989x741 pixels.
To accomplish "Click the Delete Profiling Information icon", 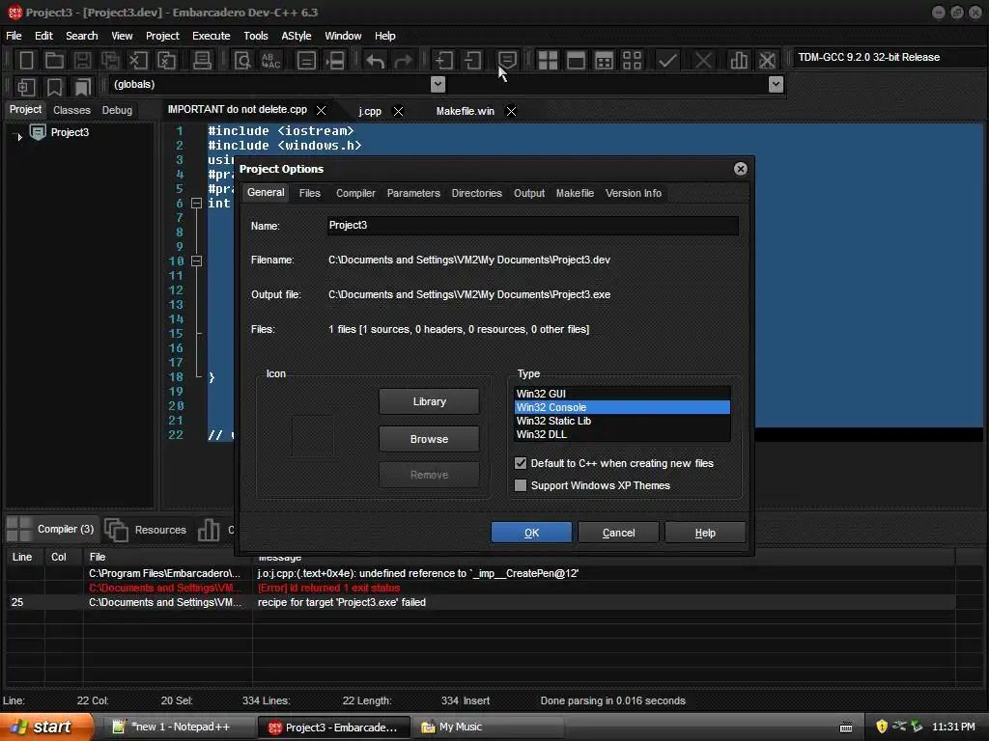I will point(767,61).
